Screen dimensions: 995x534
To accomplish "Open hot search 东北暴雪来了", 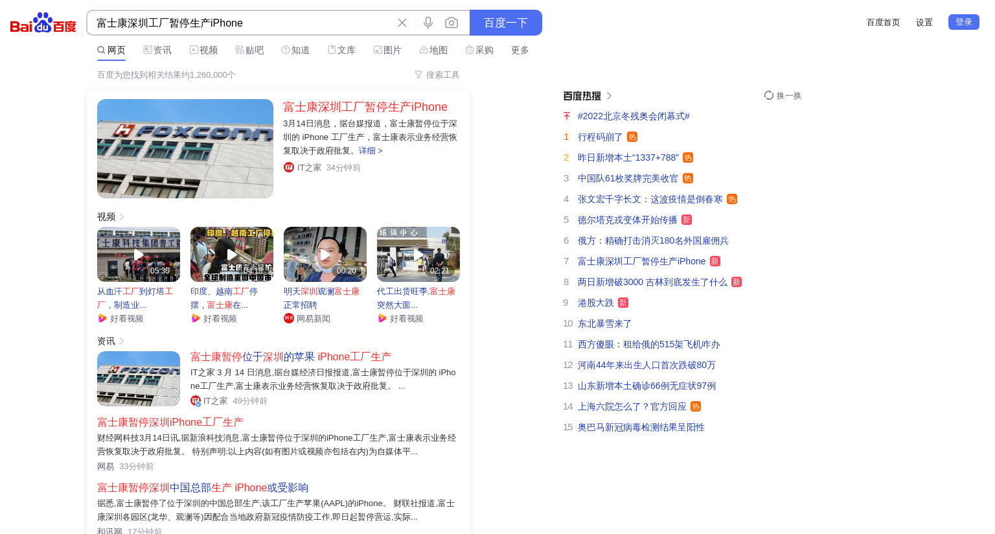I will pyautogui.click(x=605, y=323).
